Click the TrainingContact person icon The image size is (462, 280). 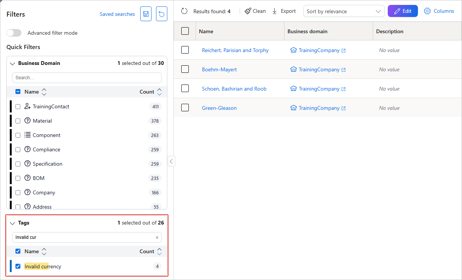(x=27, y=106)
